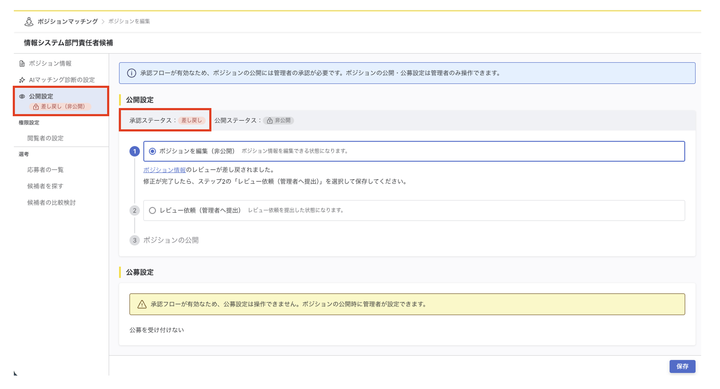The height and width of the screenshot is (389, 720).
Task: Go to 候補者を探す
Action: 45,186
